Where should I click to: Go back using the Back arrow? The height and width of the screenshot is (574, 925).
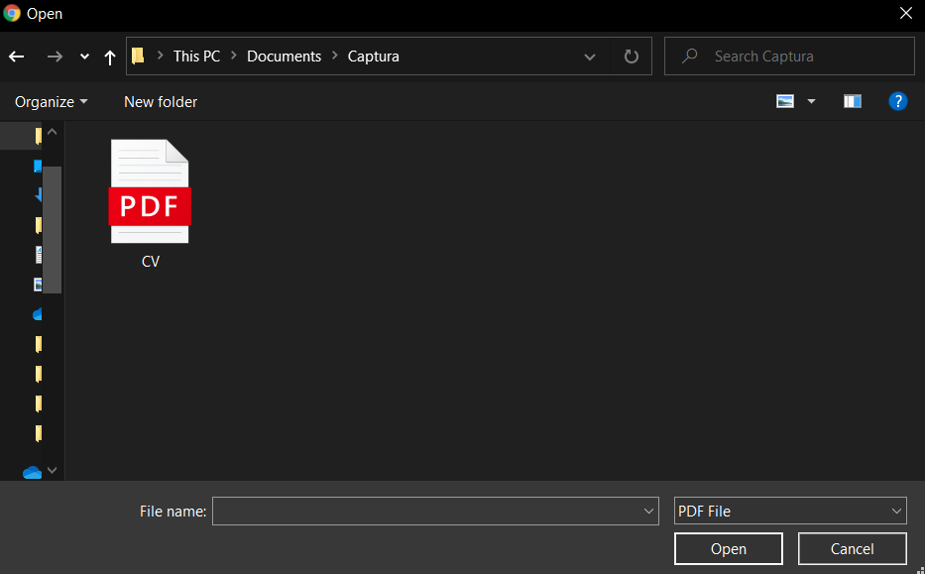[17, 57]
